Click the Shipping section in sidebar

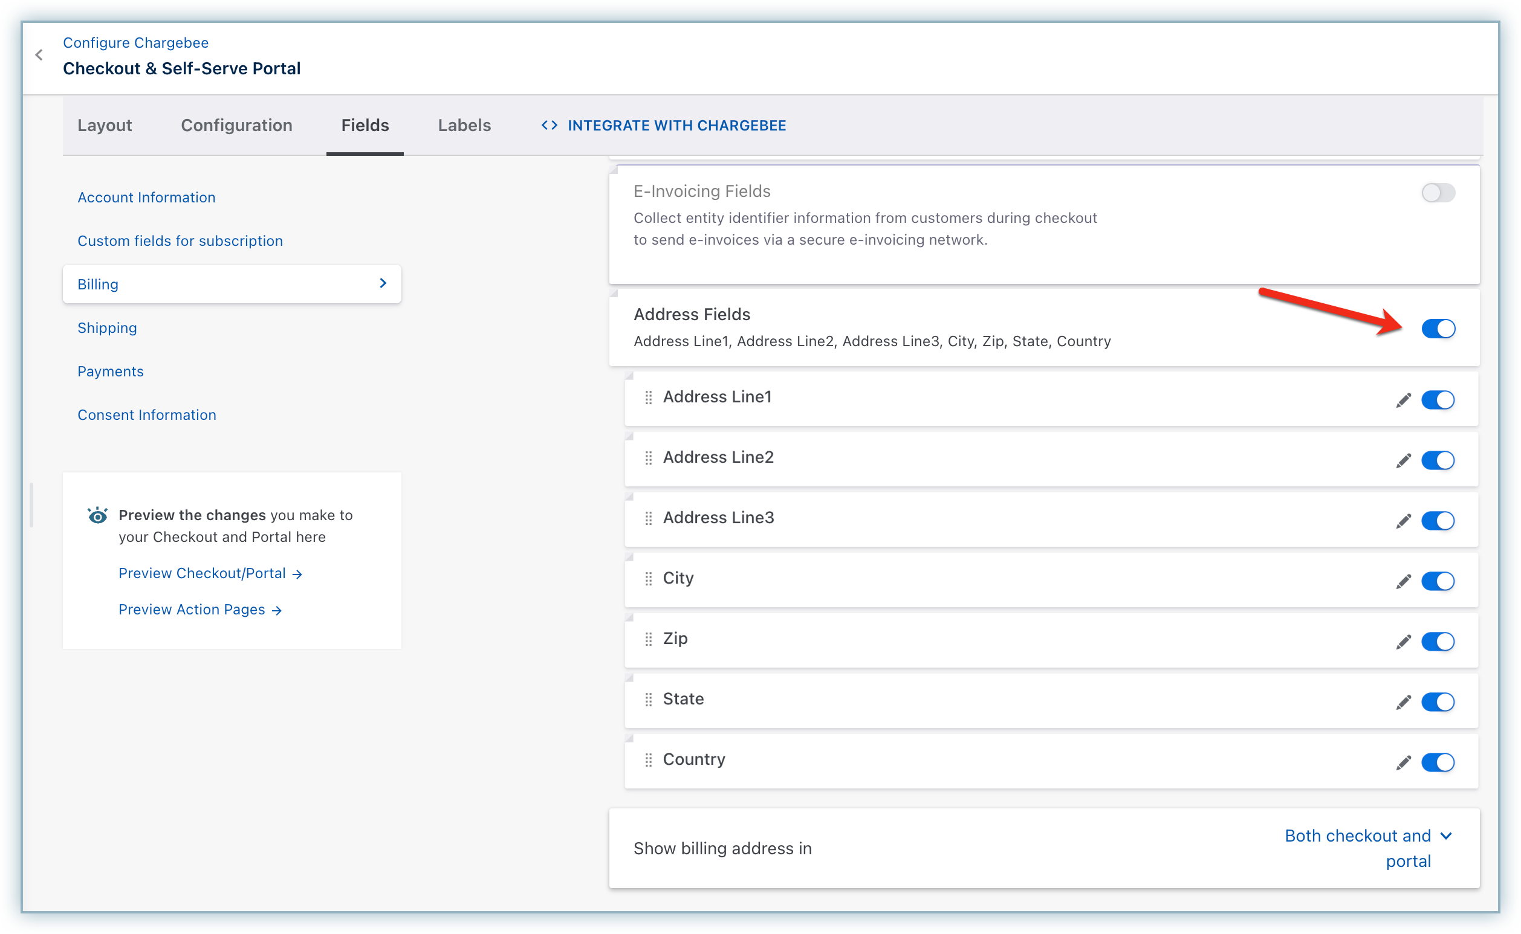[x=107, y=328]
